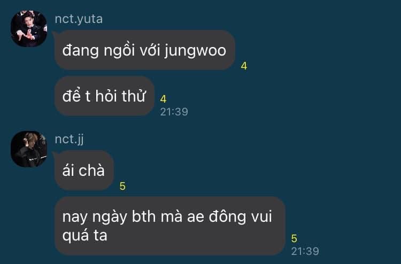Click the words "quá ta" in the last message

point(84,236)
